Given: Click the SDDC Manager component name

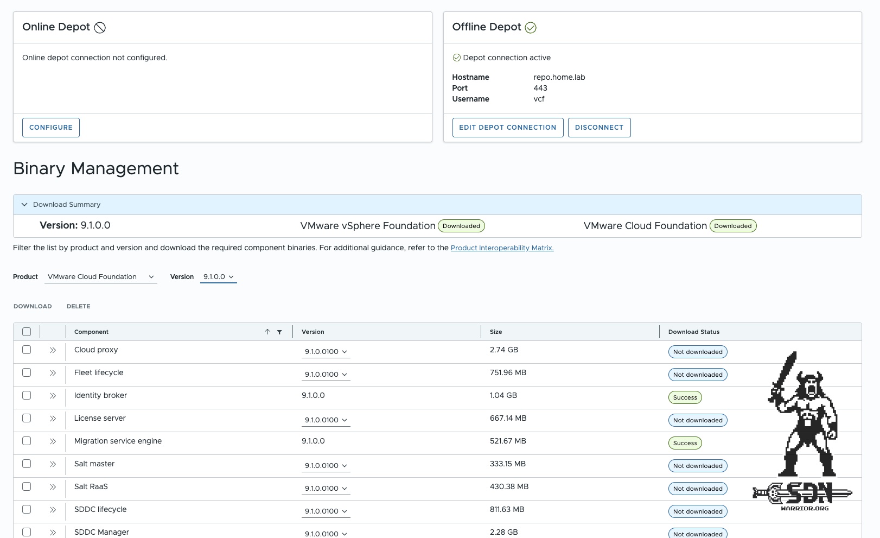Looking at the screenshot, I should pyautogui.click(x=101, y=532).
